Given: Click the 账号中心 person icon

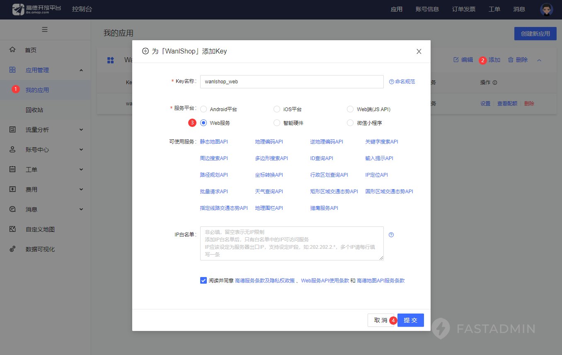Looking at the screenshot, I should (12, 149).
